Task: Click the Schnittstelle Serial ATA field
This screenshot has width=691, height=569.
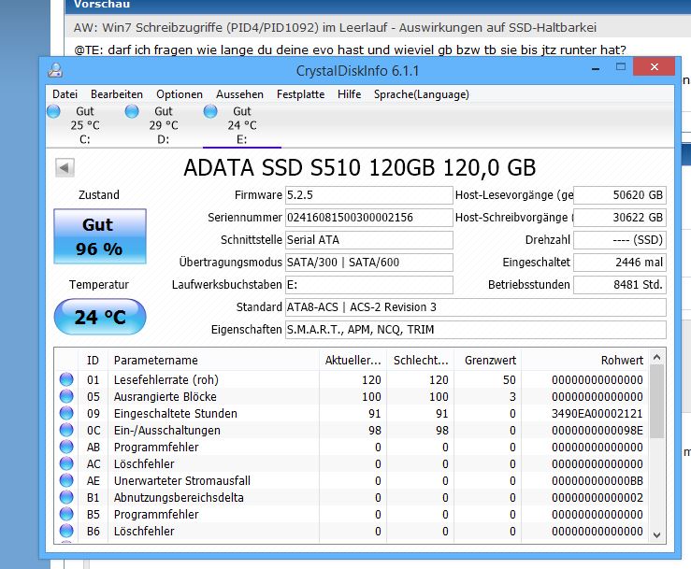Action: (368, 240)
